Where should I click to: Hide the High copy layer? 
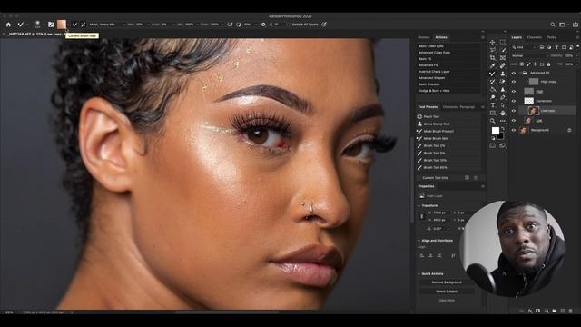[x=514, y=82]
